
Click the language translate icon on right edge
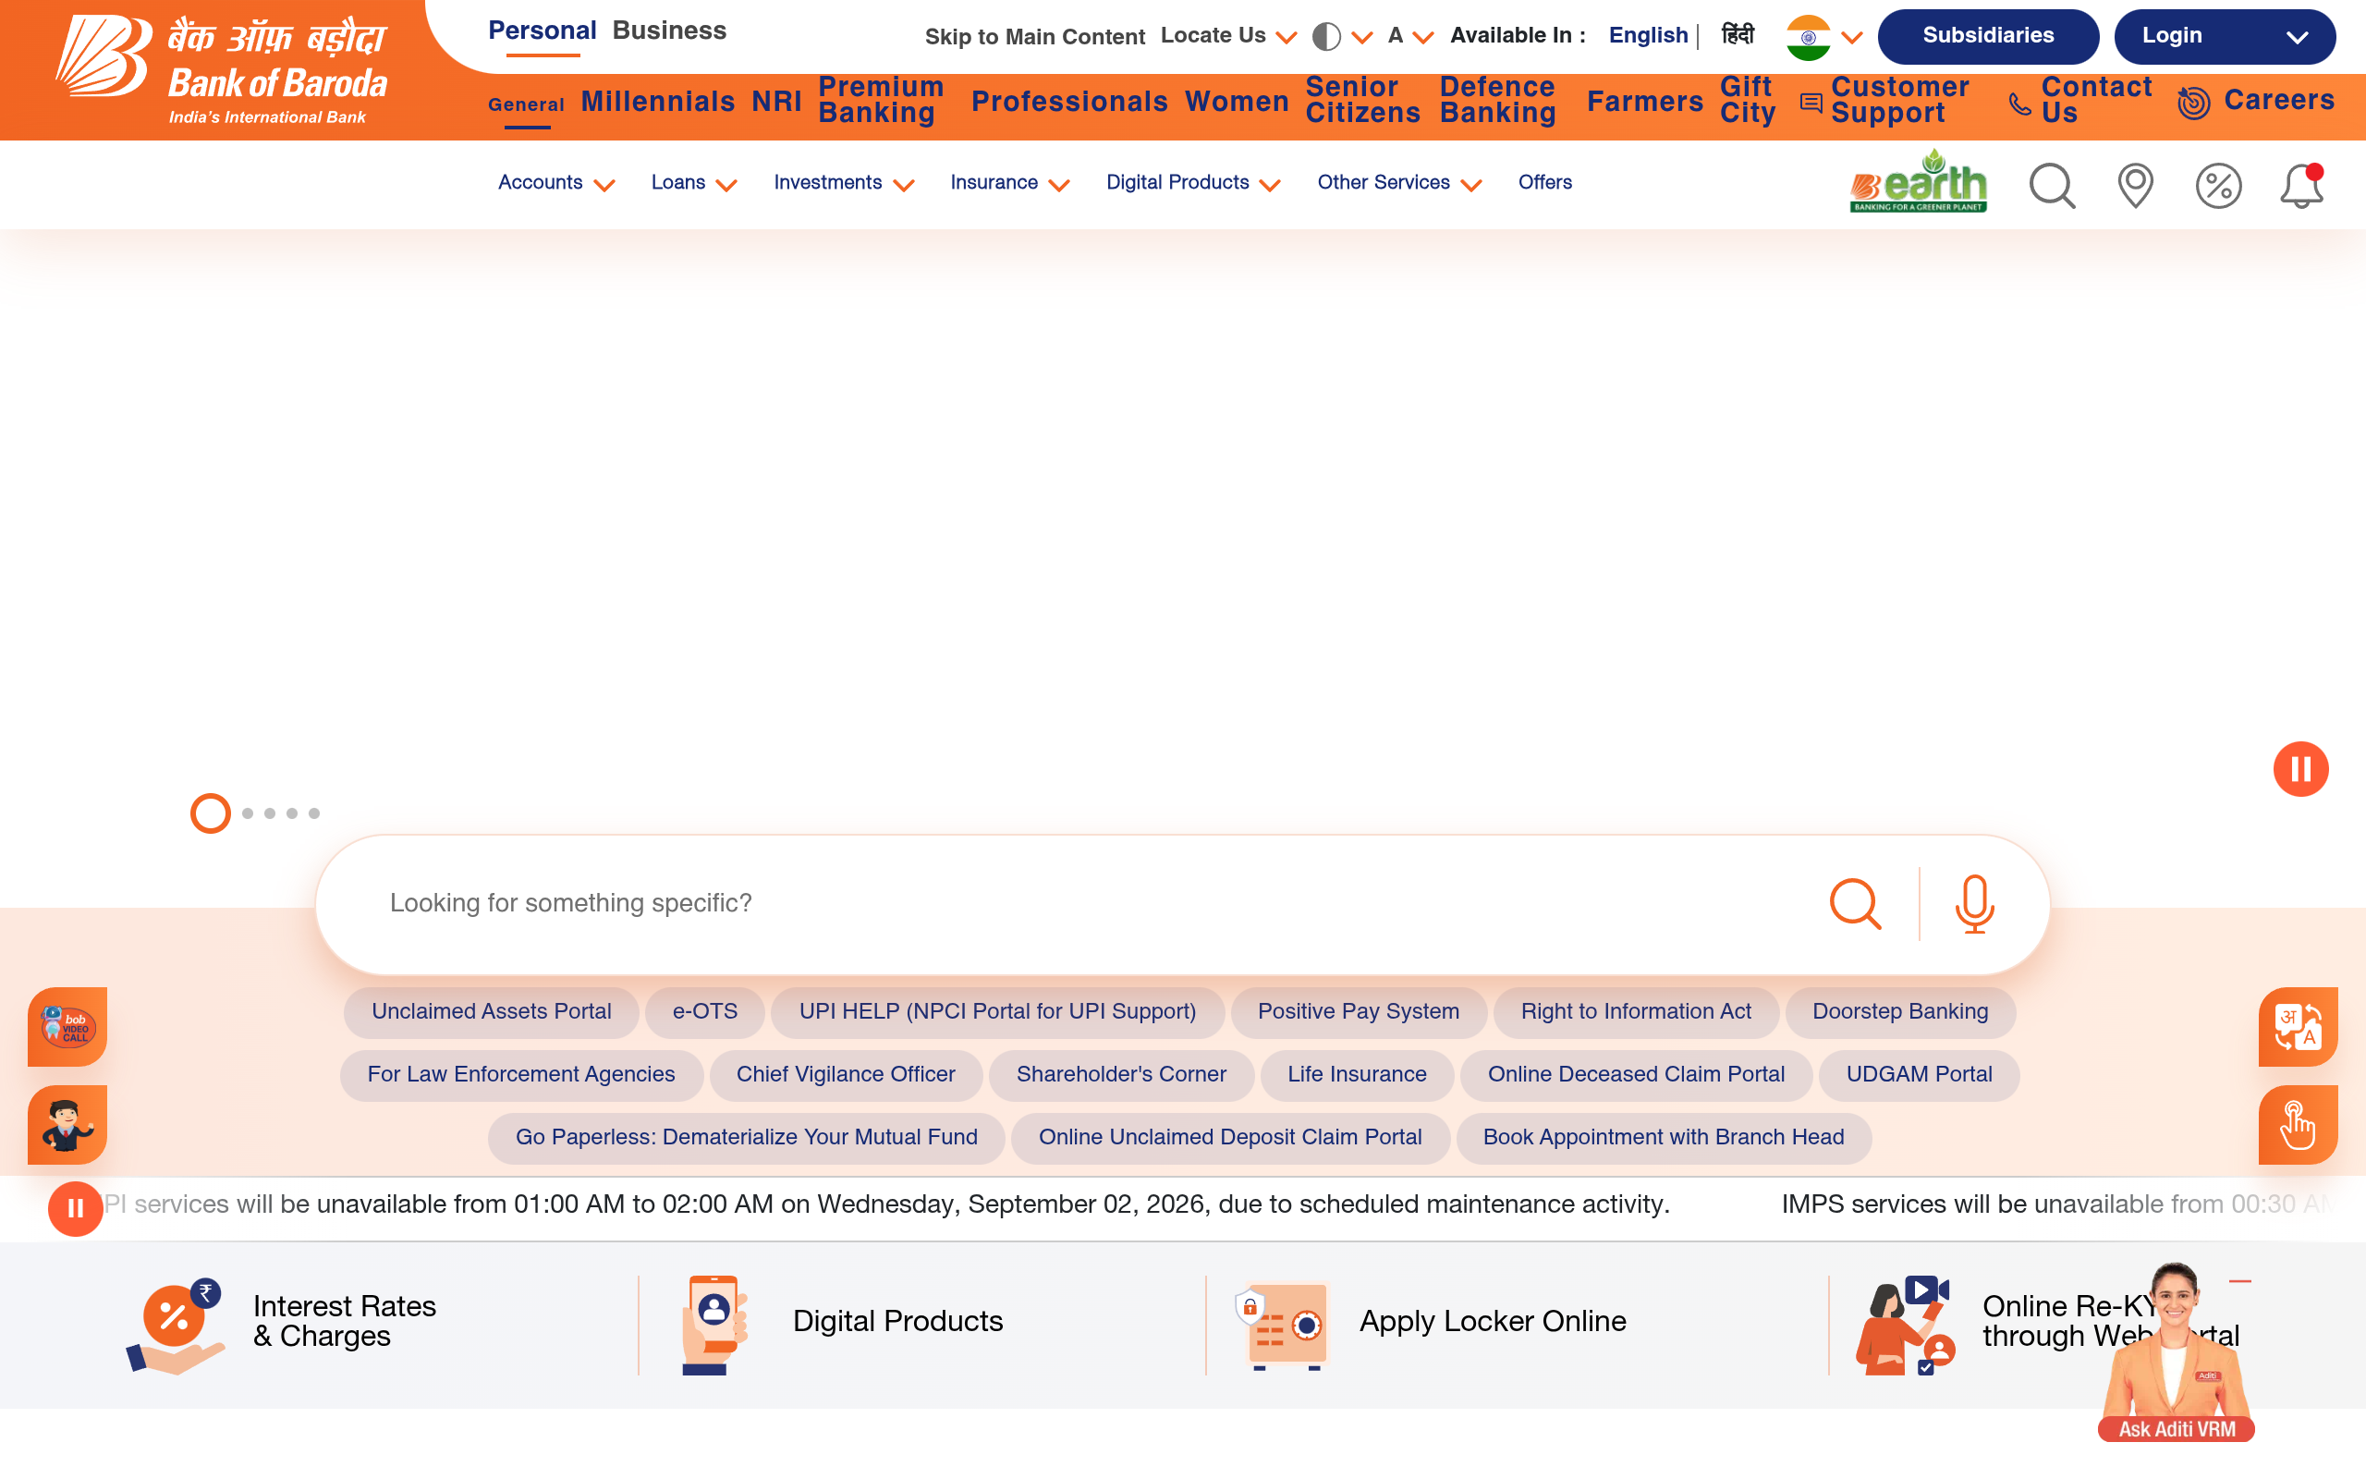tap(2298, 1026)
